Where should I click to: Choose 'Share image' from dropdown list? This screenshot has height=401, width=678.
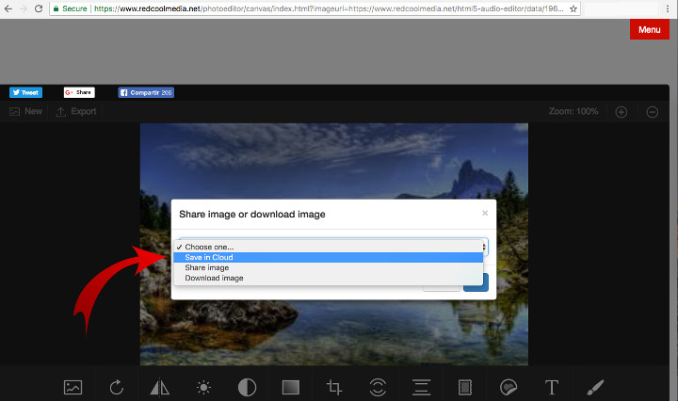[206, 267]
